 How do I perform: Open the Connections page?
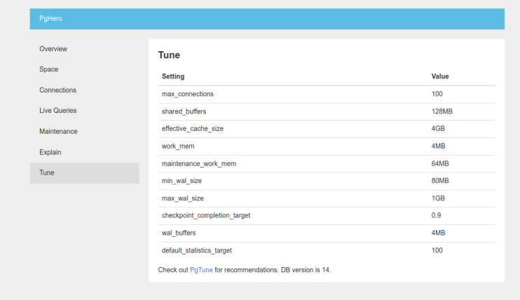(x=57, y=90)
